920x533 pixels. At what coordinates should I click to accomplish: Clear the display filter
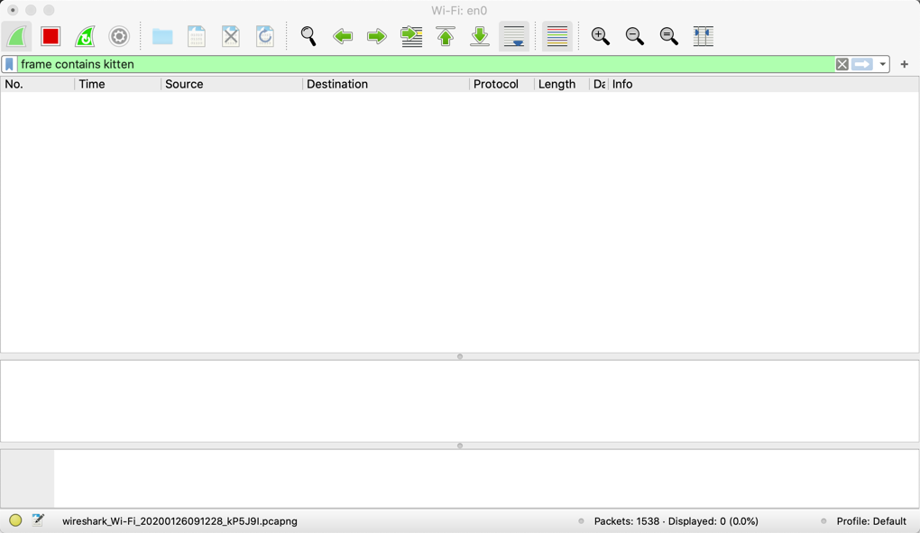point(842,65)
